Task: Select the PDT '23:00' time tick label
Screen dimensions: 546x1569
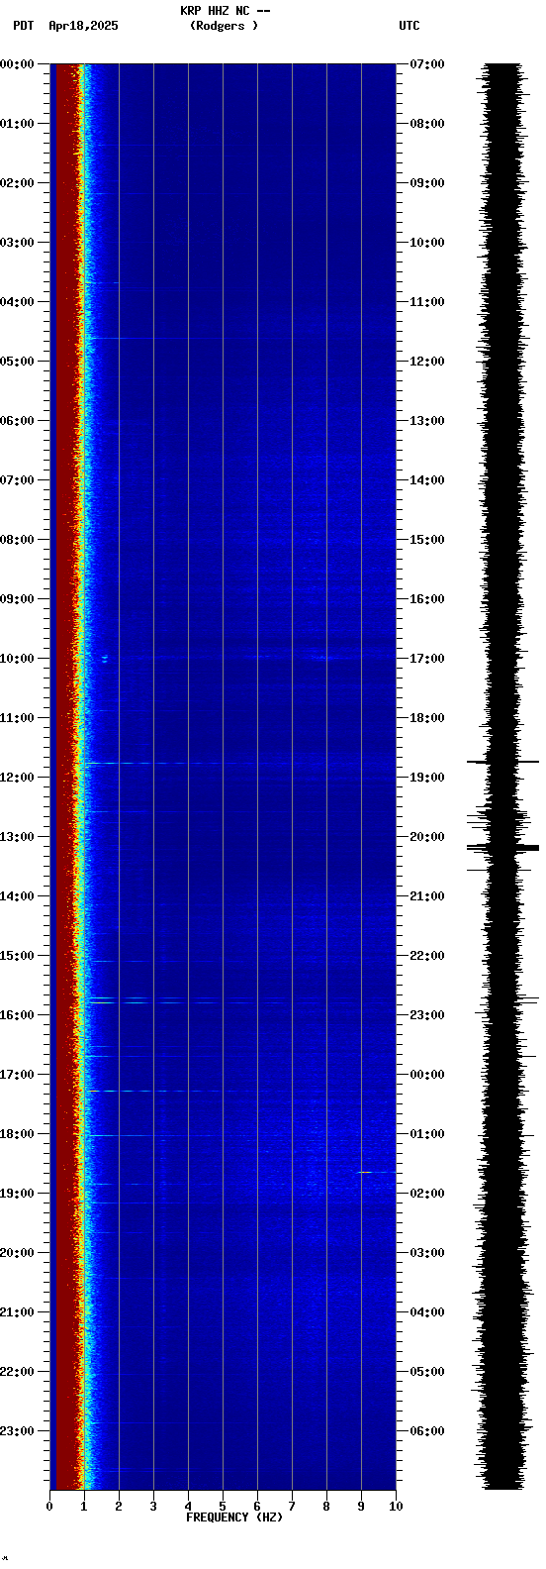Action: coord(18,1431)
